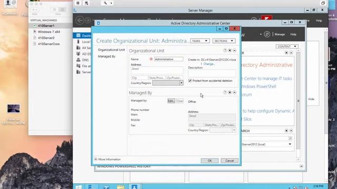
Task: Click the help icon in Managed By section
Action: (225, 92)
